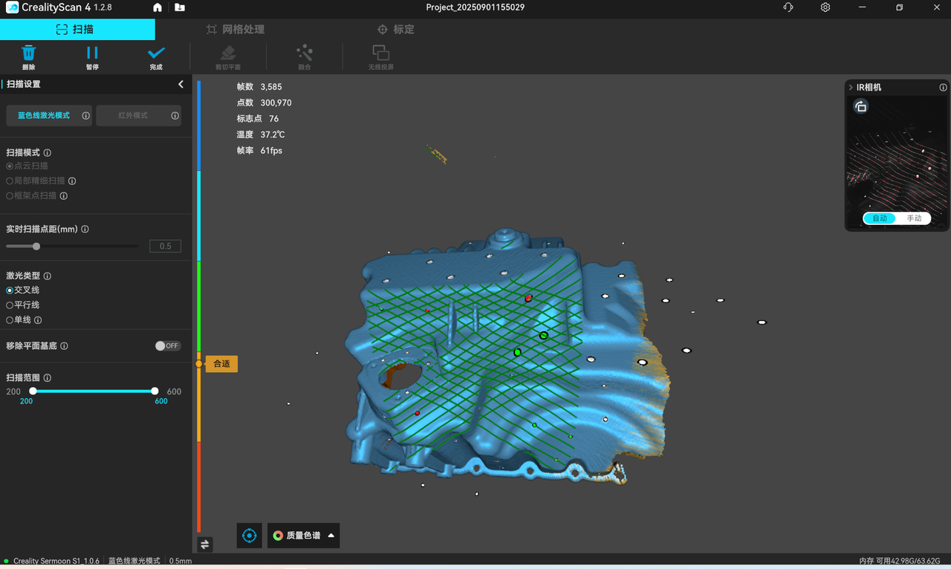Click the 实时扫描点距 slider handle

pyautogui.click(x=36, y=246)
